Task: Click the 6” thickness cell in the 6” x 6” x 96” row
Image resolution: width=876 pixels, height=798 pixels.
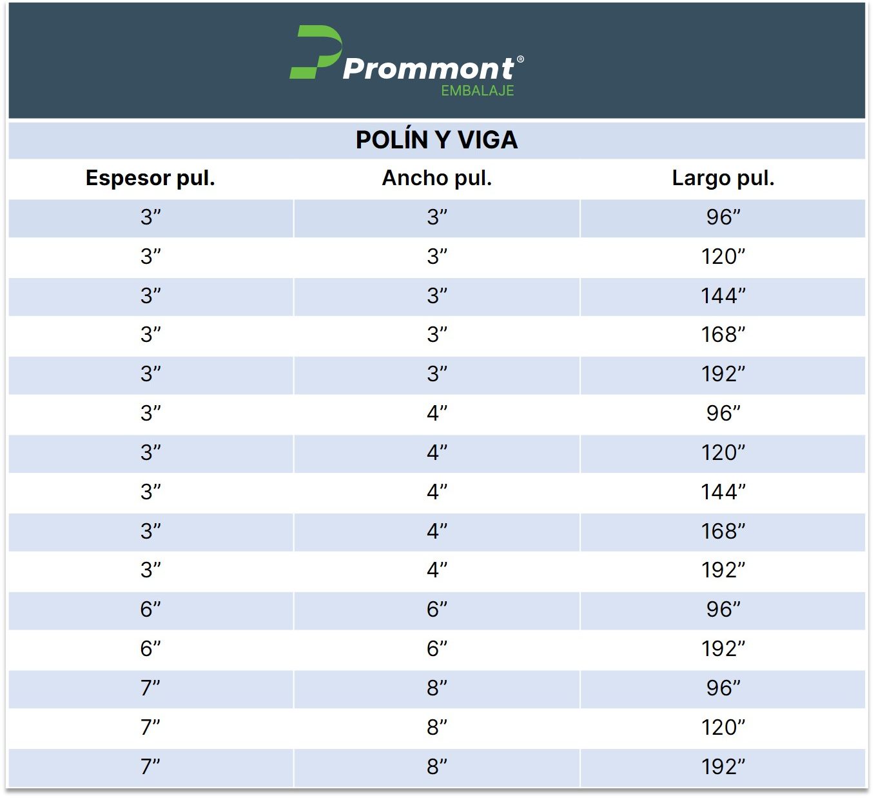Action: [150, 610]
